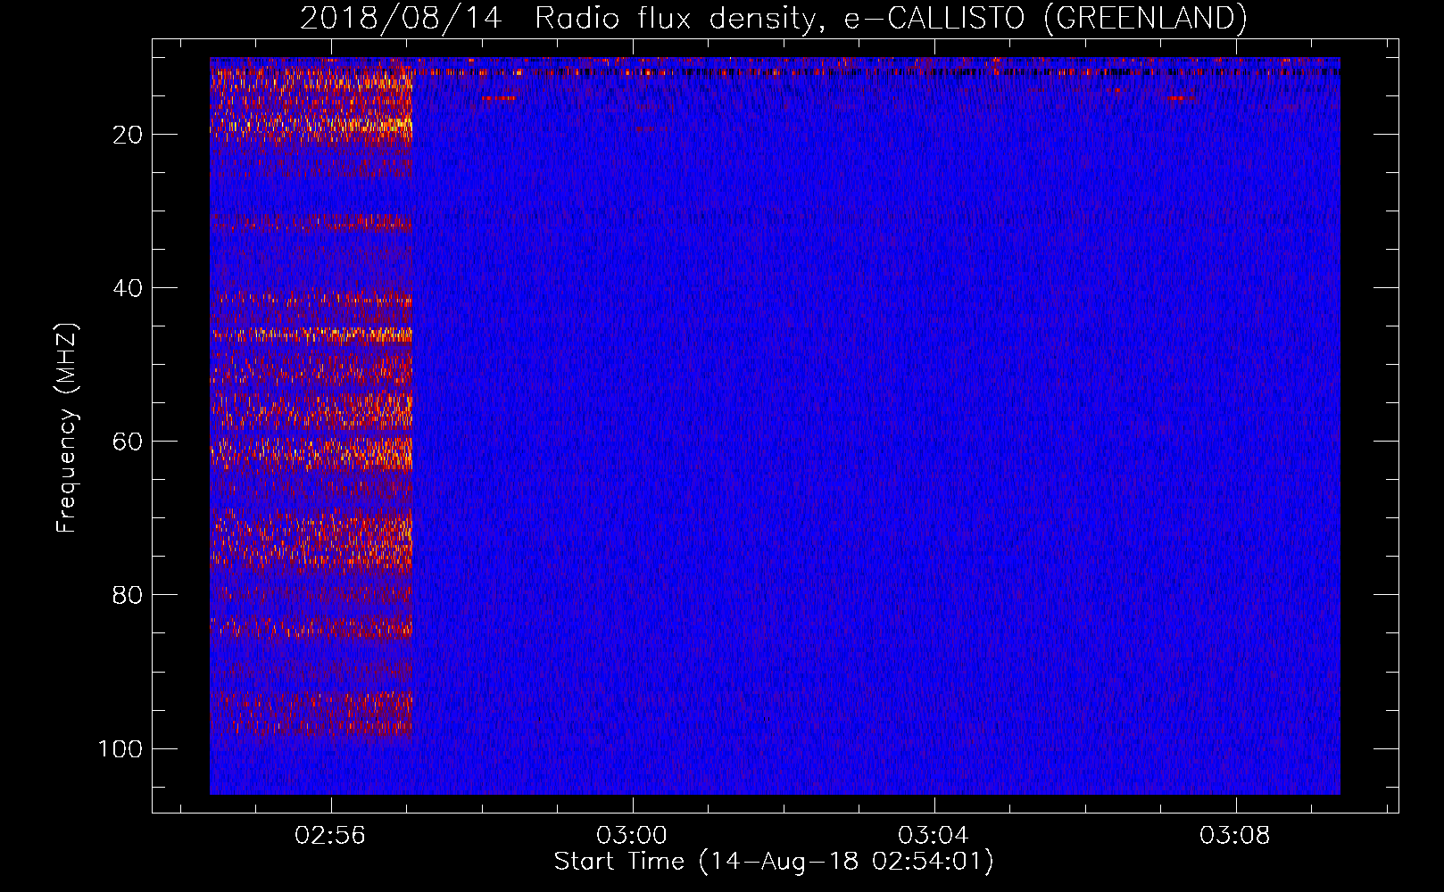Image resolution: width=1444 pixels, height=892 pixels.
Task: Click the 100 MHz frequency tick label
Action: (120, 748)
